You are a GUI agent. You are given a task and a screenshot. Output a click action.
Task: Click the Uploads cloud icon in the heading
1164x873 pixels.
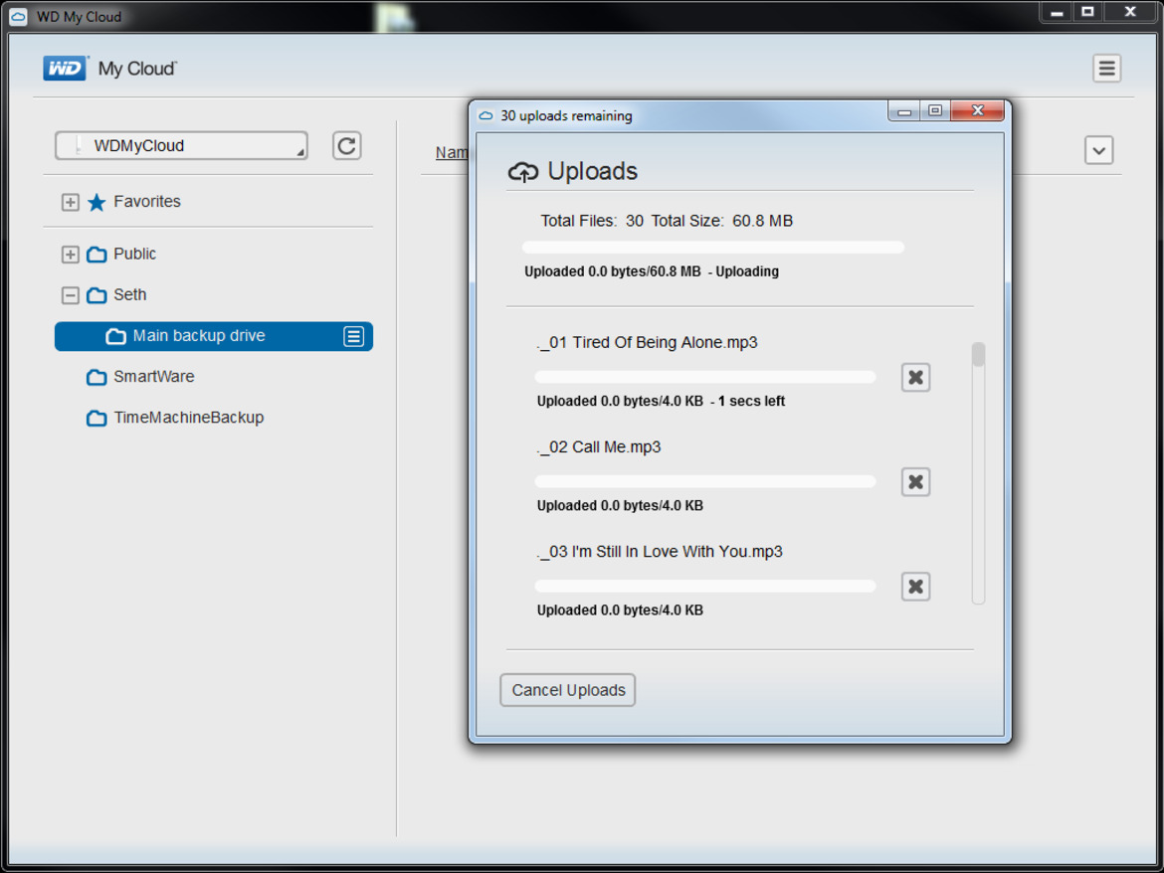pyautogui.click(x=523, y=172)
